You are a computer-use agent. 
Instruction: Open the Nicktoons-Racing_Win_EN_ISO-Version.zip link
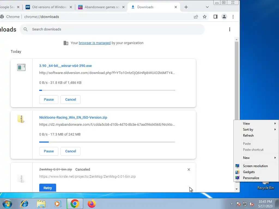click(73, 118)
